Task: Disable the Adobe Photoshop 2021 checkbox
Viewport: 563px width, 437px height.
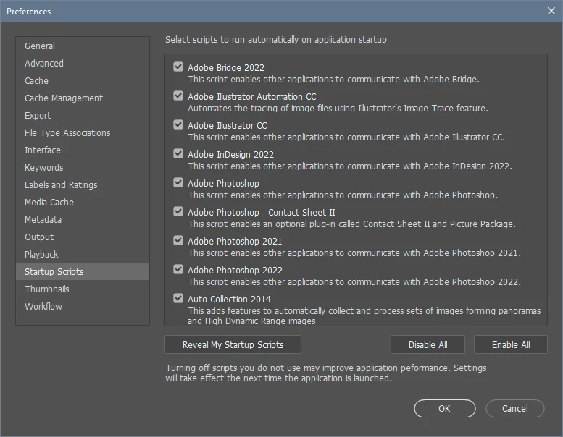Action: click(178, 240)
